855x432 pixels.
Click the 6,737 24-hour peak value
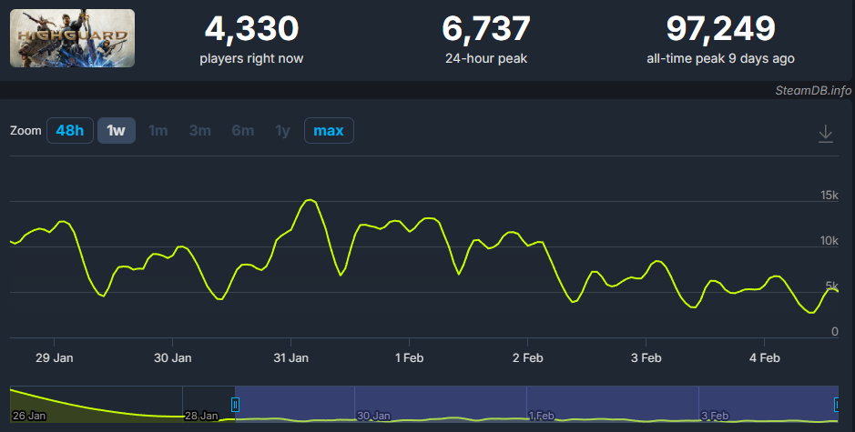click(486, 28)
